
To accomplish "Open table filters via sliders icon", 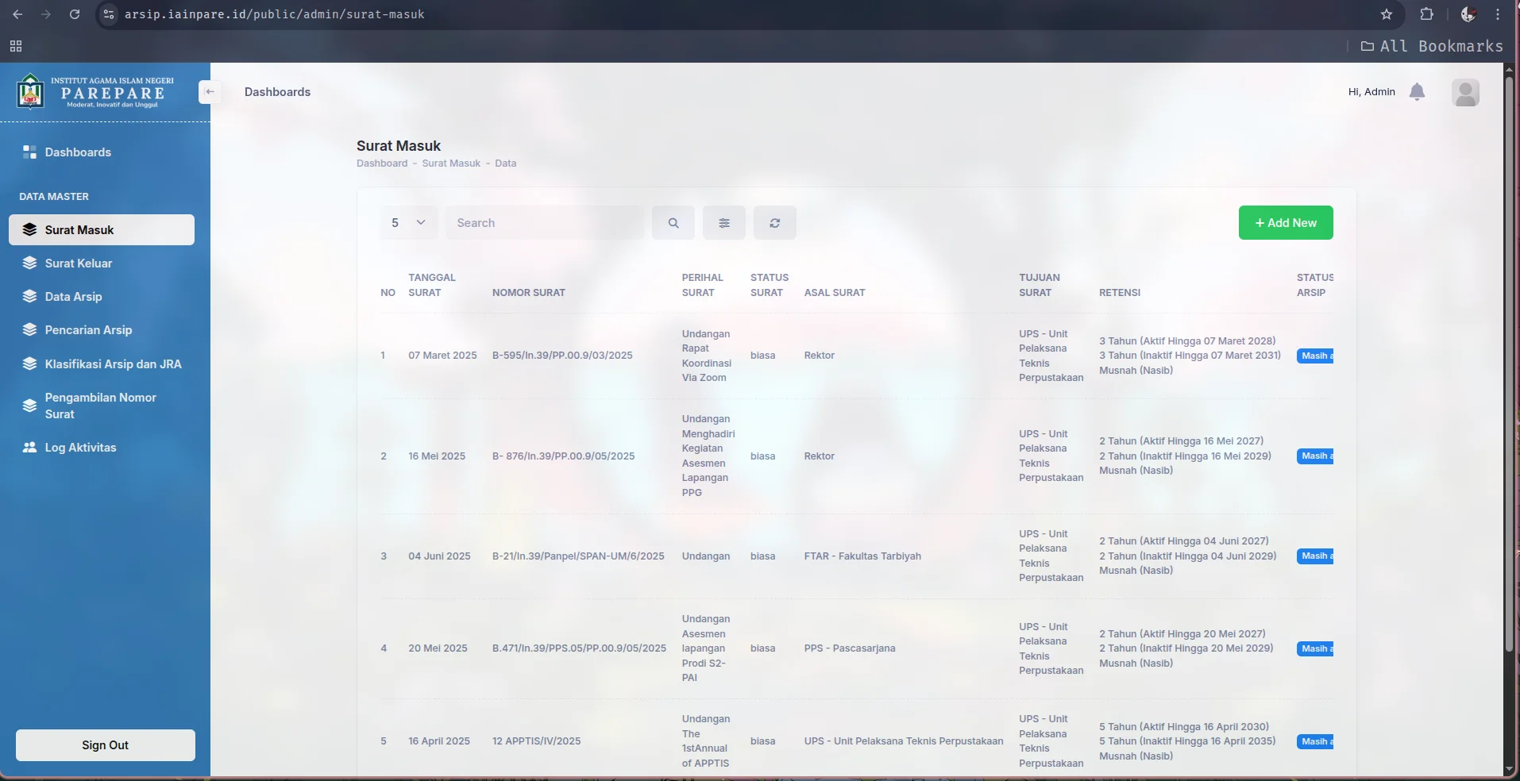I will [723, 222].
